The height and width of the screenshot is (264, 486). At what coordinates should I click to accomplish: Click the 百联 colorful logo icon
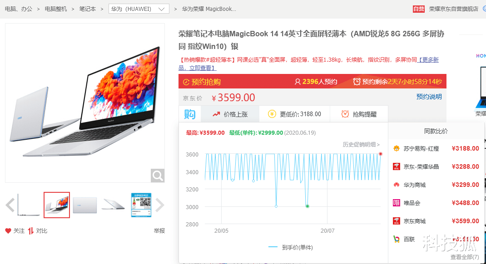[397, 239]
